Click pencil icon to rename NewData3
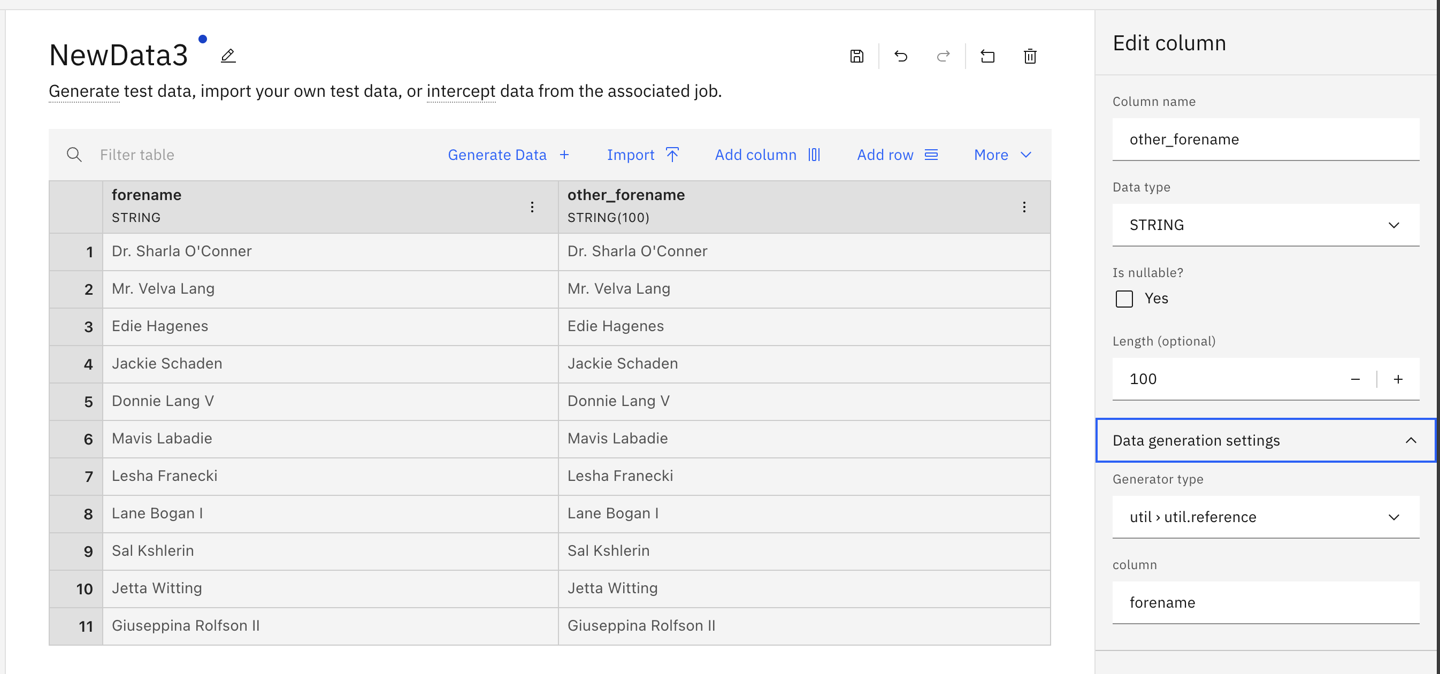The width and height of the screenshot is (1440, 674). [x=228, y=55]
